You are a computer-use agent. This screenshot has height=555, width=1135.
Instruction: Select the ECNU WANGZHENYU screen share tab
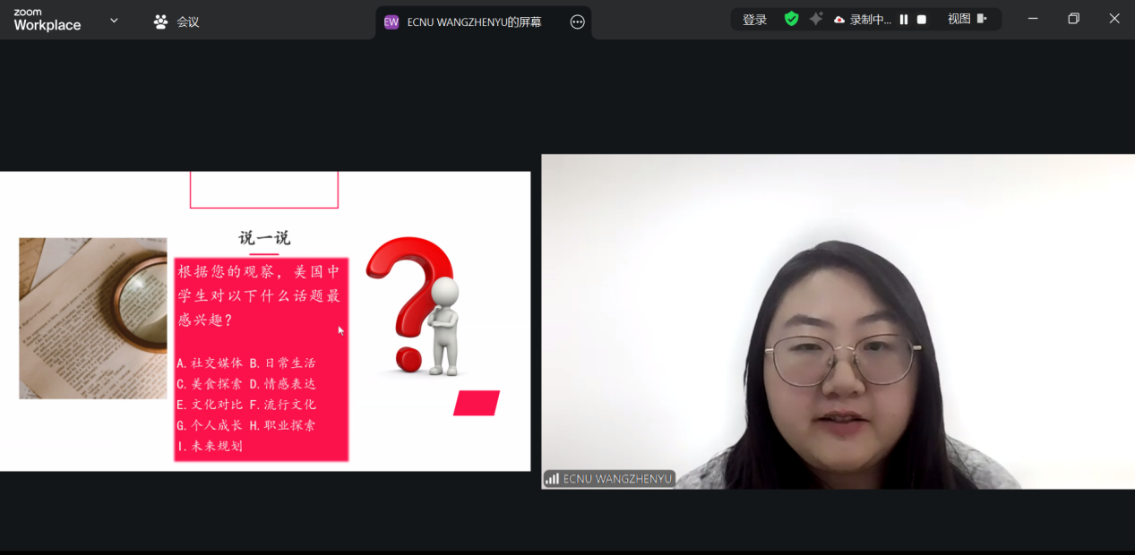[x=474, y=22]
